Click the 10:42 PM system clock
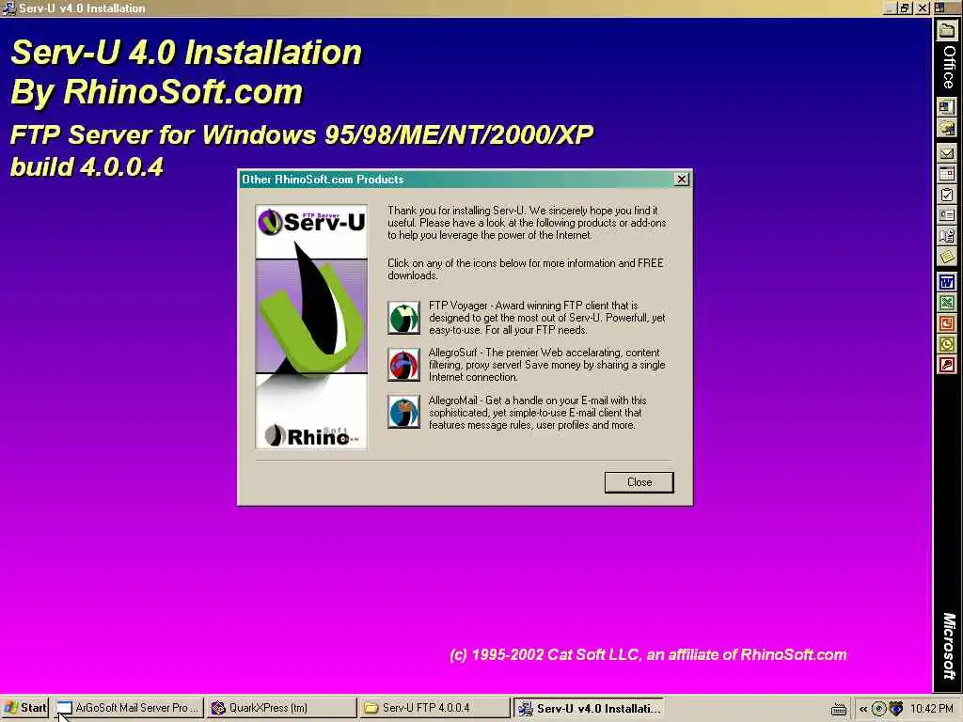This screenshot has width=963, height=722. point(932,709)
